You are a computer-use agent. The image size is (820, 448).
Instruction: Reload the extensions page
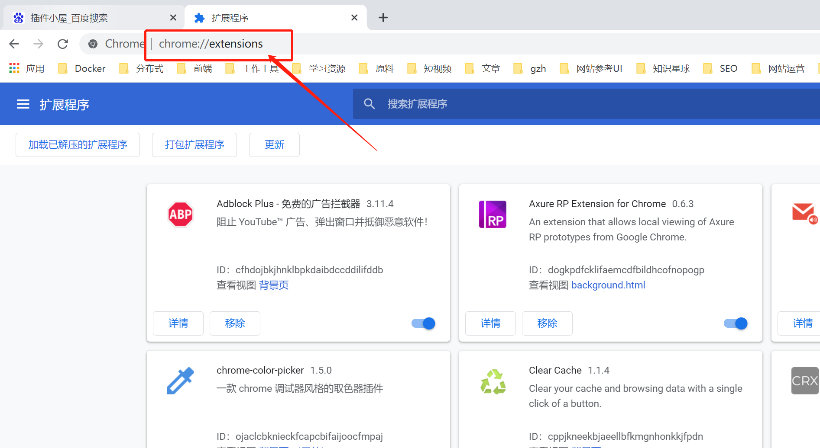point(63,44)
